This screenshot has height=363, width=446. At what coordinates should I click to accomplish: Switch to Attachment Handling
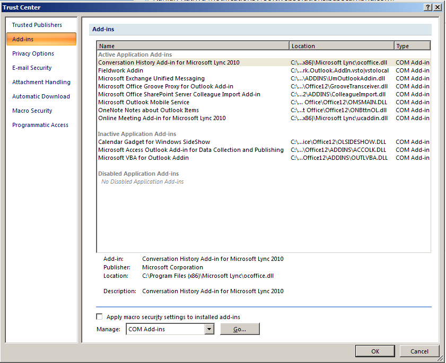pyautogui.click(x=41, y=82)
